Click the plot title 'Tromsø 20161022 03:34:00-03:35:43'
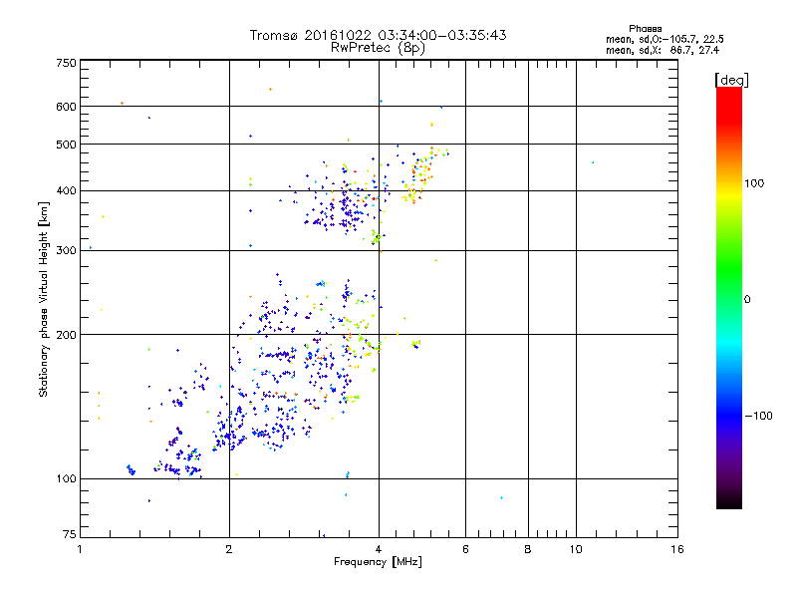 point(378,35)
